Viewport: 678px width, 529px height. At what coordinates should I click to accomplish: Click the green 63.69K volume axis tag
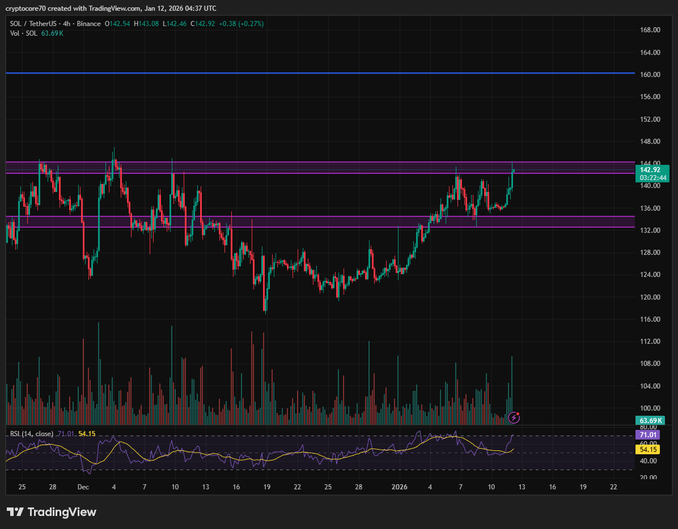[650, 421]
